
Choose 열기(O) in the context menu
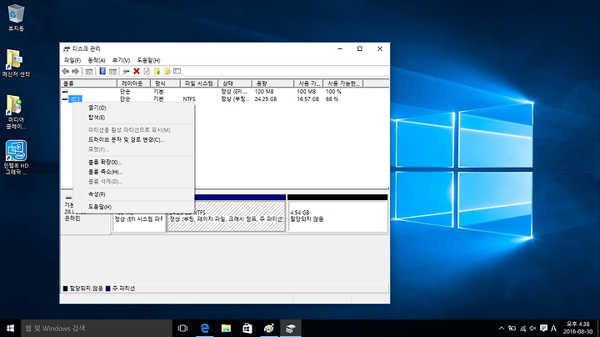(133, 108)
